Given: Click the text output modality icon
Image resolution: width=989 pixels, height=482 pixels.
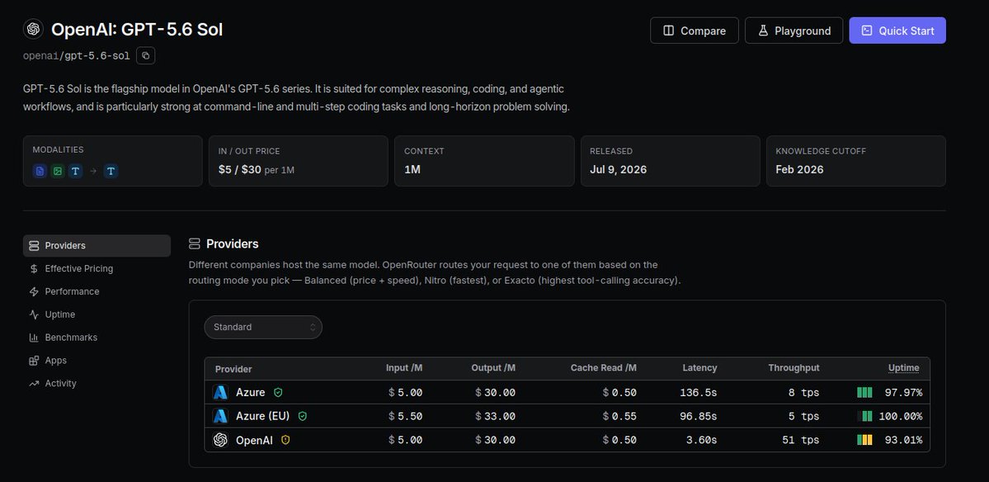Looking at the screenshot, I should (x=111, y=171).
